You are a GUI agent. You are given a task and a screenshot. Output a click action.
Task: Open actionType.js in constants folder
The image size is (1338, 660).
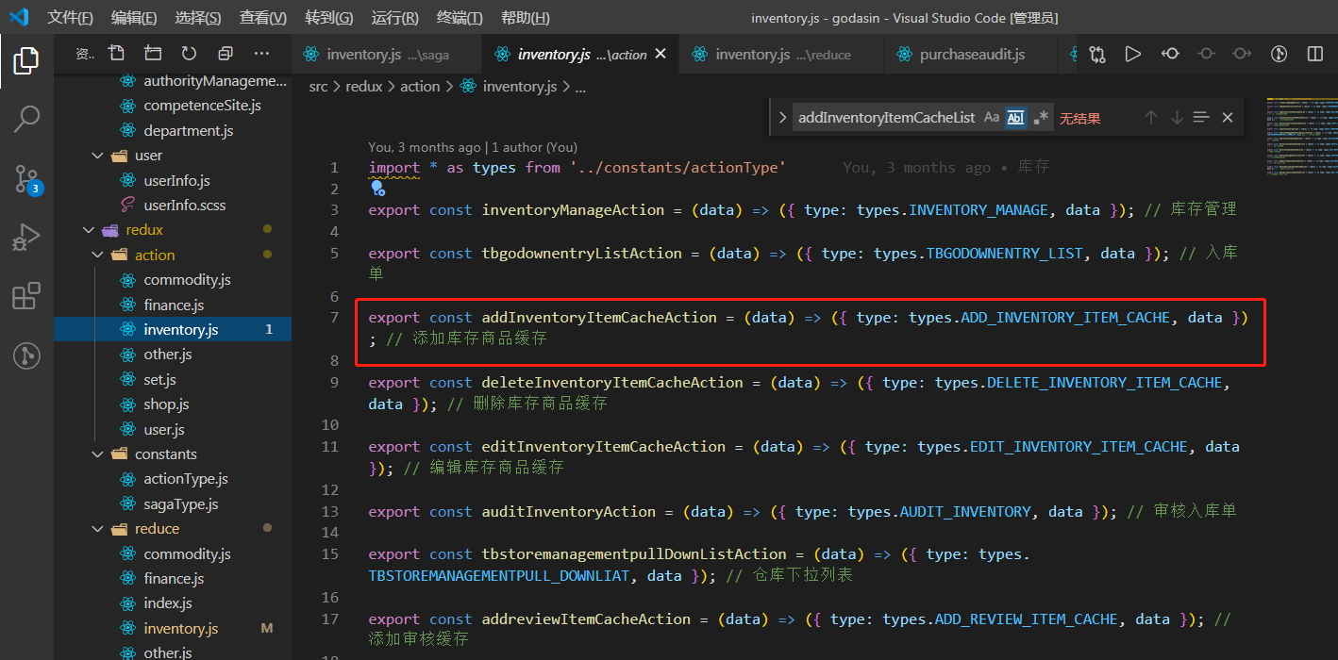click(x=186, y=479)
